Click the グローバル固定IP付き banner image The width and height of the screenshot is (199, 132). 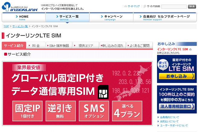click(x=77, y=93)
